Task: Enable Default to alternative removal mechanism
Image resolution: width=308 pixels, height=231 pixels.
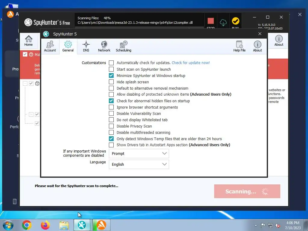Action: 111,88
